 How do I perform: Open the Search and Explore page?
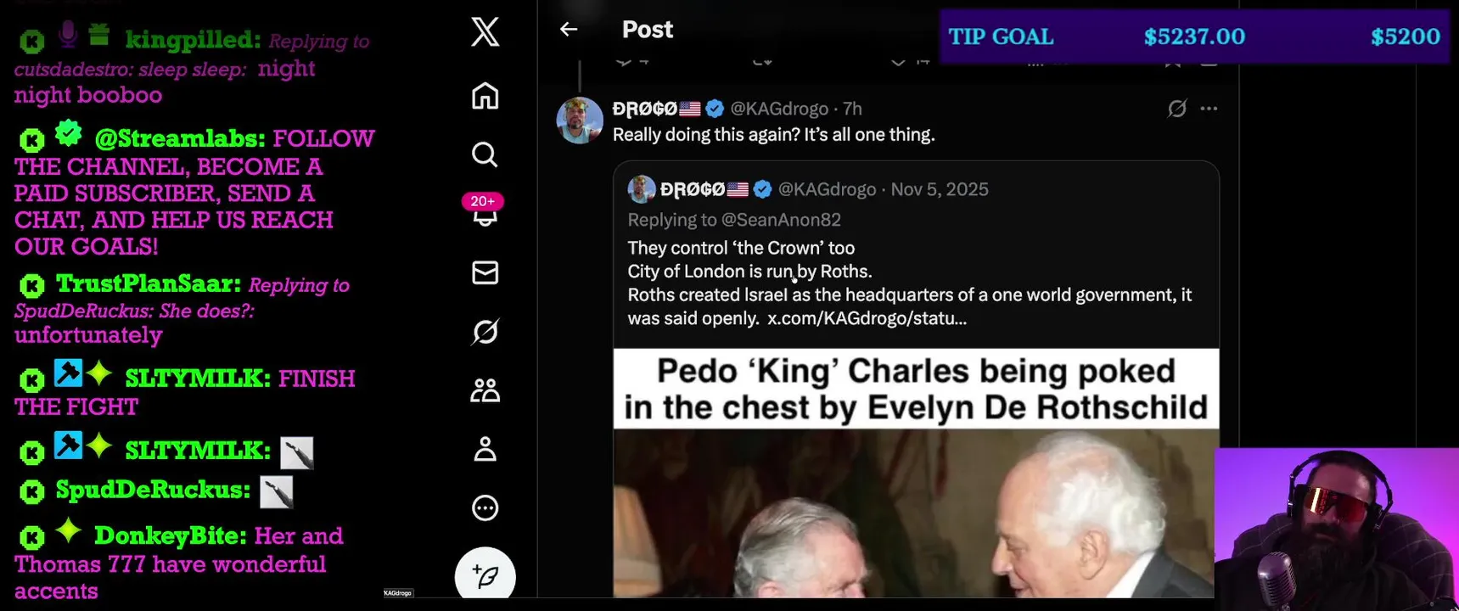[485, 154]
